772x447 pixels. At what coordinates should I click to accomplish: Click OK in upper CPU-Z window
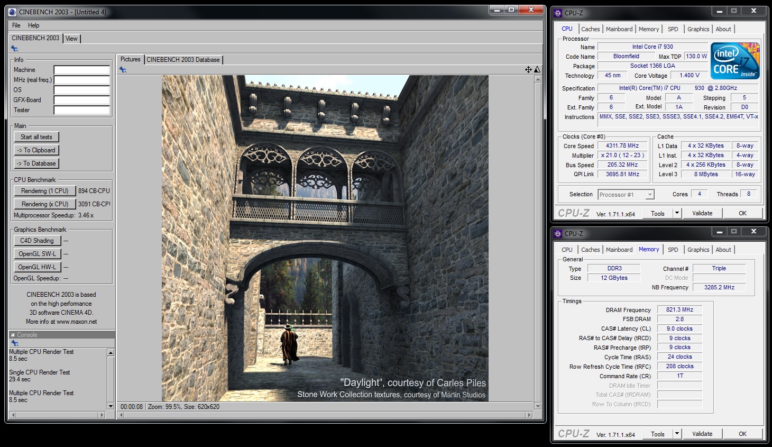pyautogui.click(x=742, y=213)
